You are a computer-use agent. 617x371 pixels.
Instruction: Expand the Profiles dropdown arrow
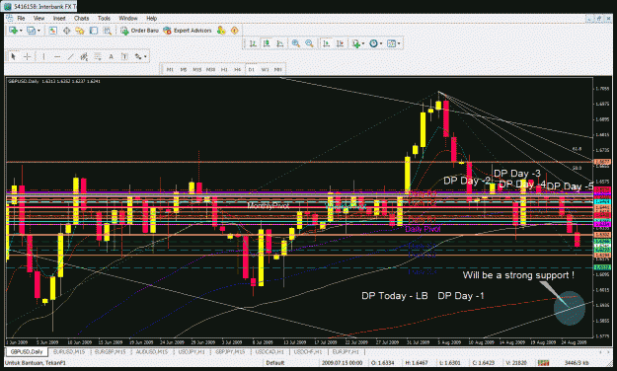(39, 31)
